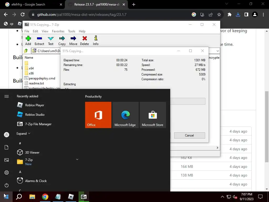269x202 pixels.
Task: Click the Extract icon in 7-Zip
Action: [x=39, y=41]
